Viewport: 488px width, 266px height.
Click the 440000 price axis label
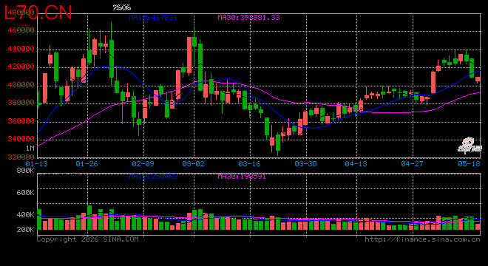tap(21, 49)
